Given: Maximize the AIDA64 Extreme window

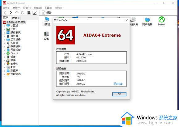Looking at the screenshot, I should point(164,3).
